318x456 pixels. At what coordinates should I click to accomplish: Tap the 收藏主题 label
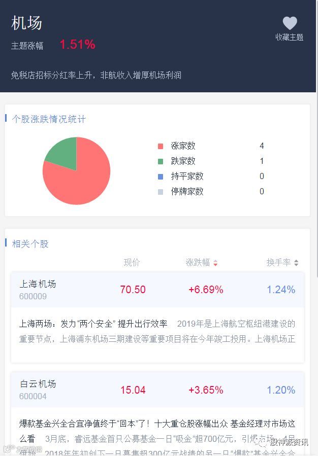[x=289, y=37]
